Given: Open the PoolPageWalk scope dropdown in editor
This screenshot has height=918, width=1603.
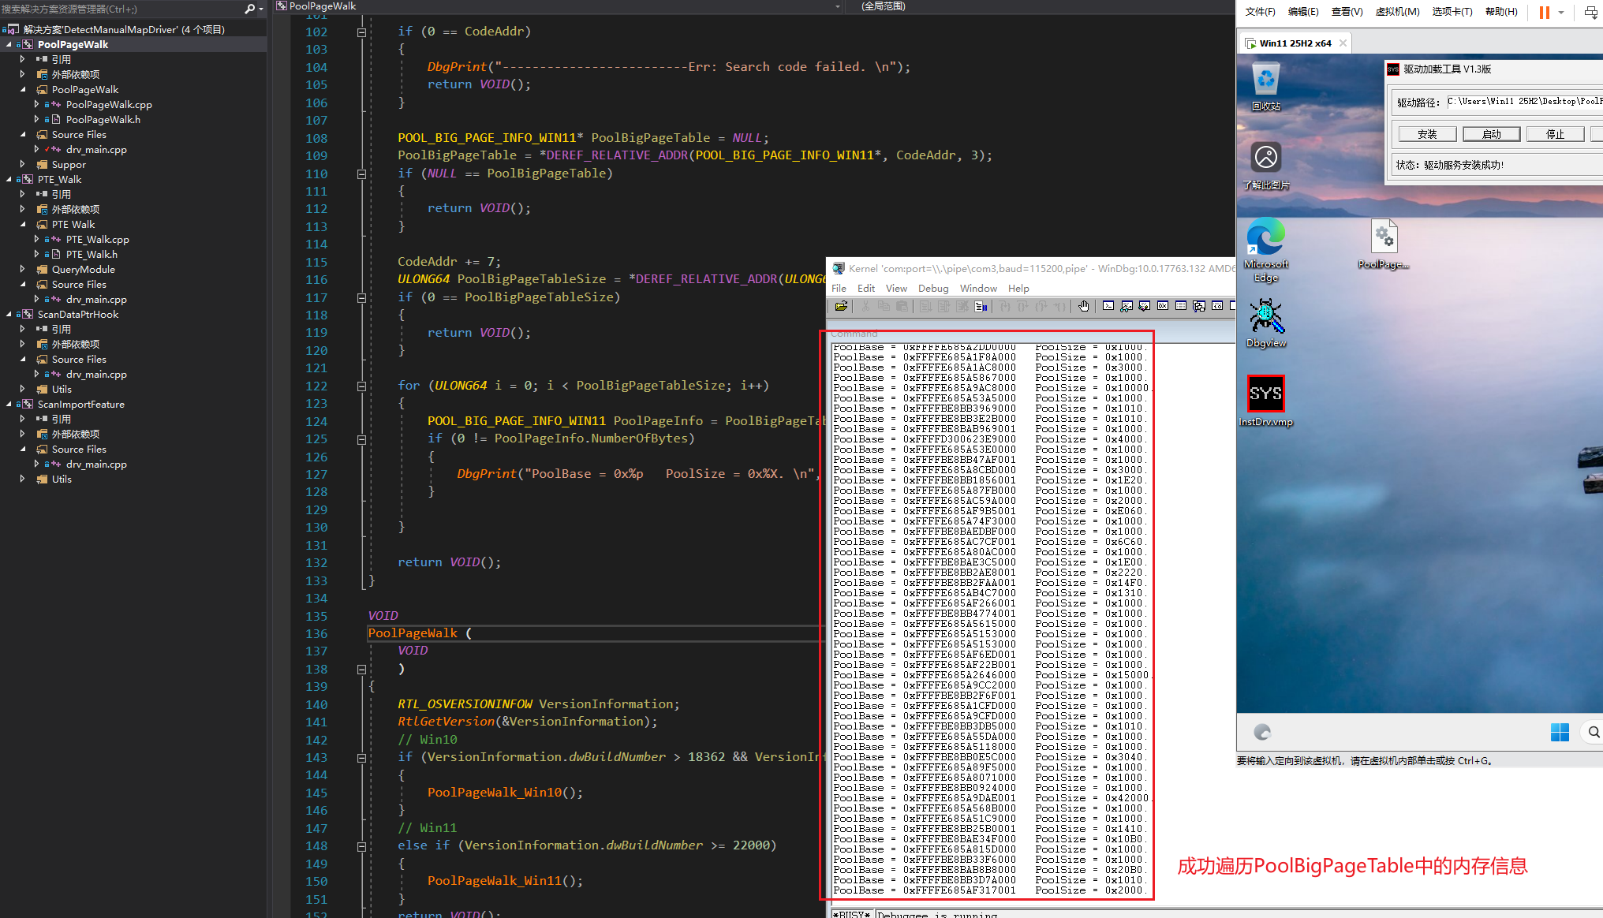Looking at the screenshot, I should point(838,6).
